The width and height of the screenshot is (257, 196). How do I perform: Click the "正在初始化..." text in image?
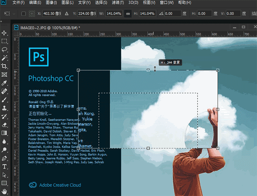40,113
